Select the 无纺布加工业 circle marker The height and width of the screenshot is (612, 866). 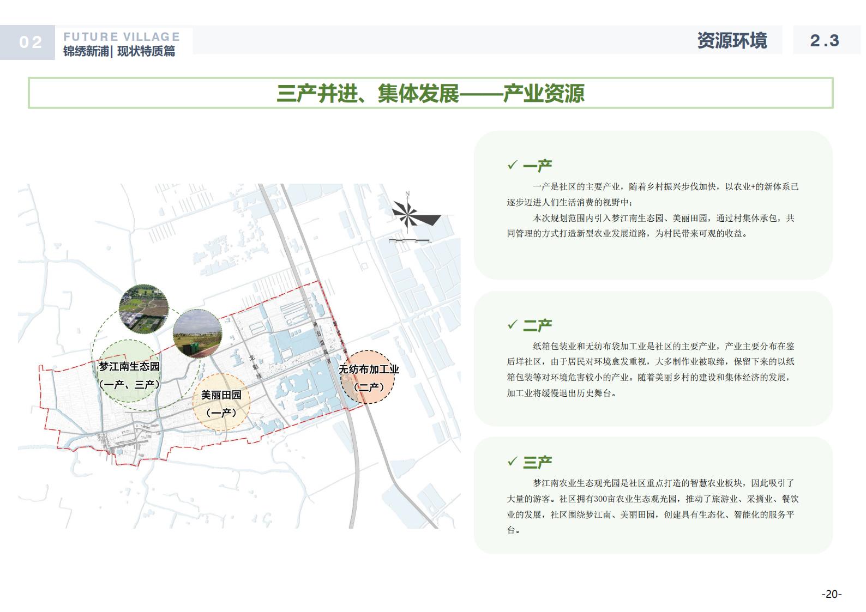pyautogui.click(x=368, y=377)
